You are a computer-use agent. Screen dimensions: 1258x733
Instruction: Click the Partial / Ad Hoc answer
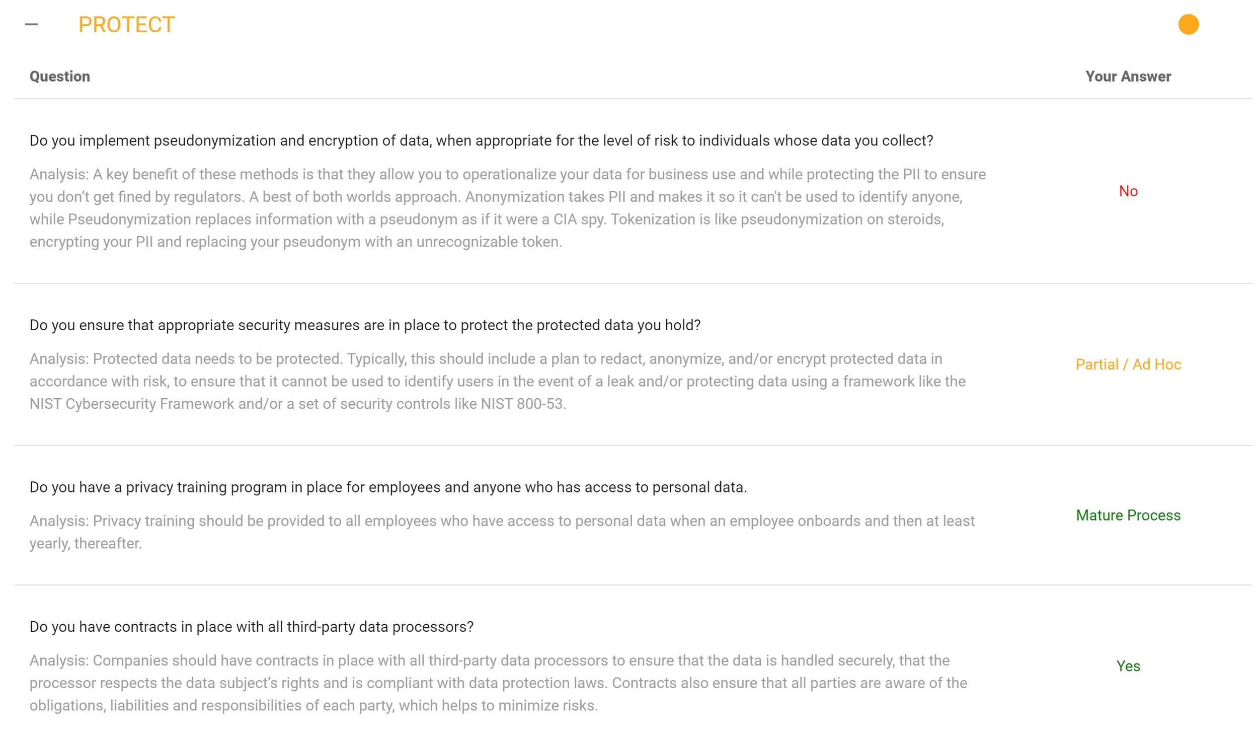point(1128,364)
